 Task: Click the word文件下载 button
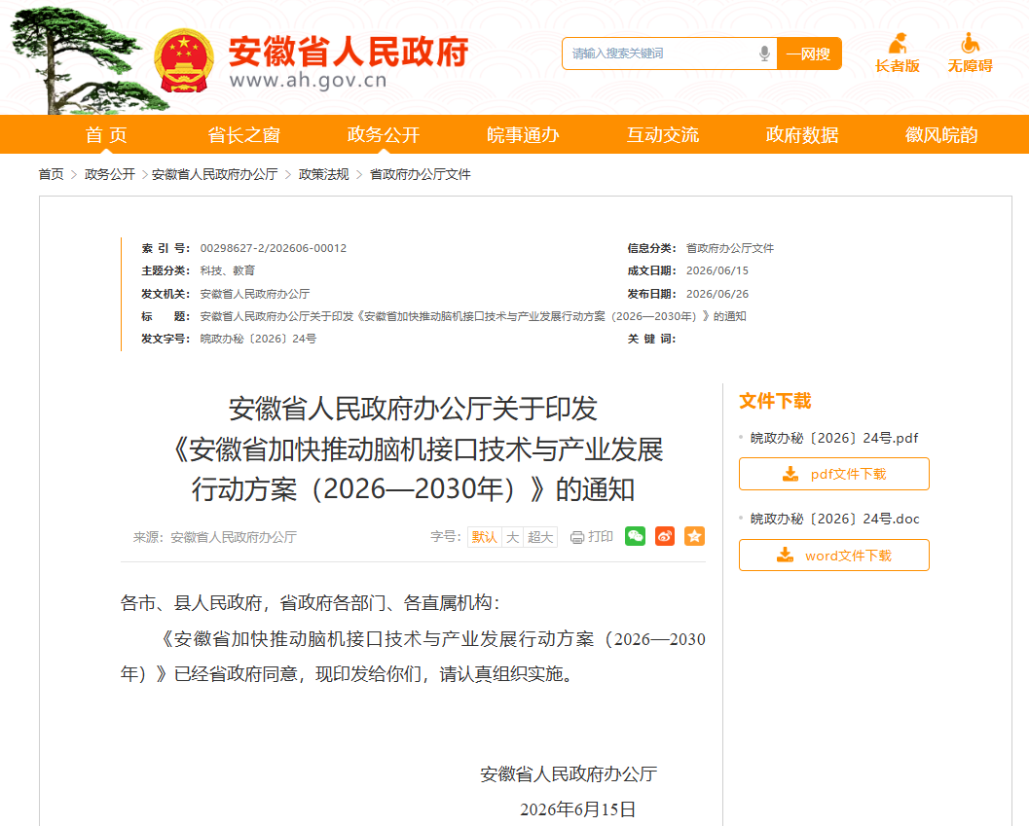tap(834, 556)
